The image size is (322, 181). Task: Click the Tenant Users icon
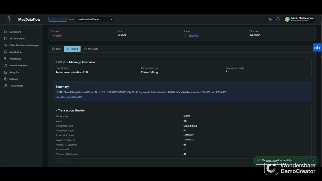click(x=6, y=86)
